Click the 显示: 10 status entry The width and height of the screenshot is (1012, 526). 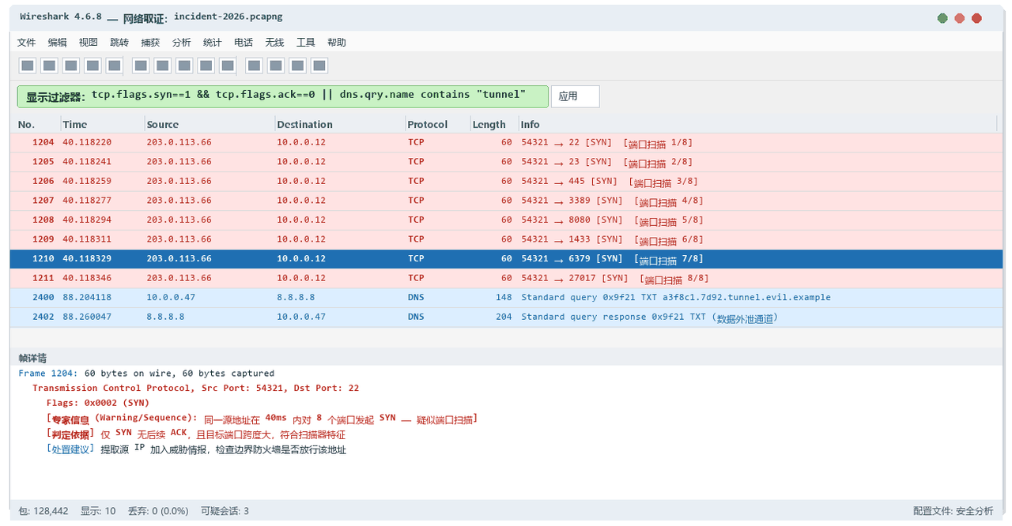click(x=98, y=511)
